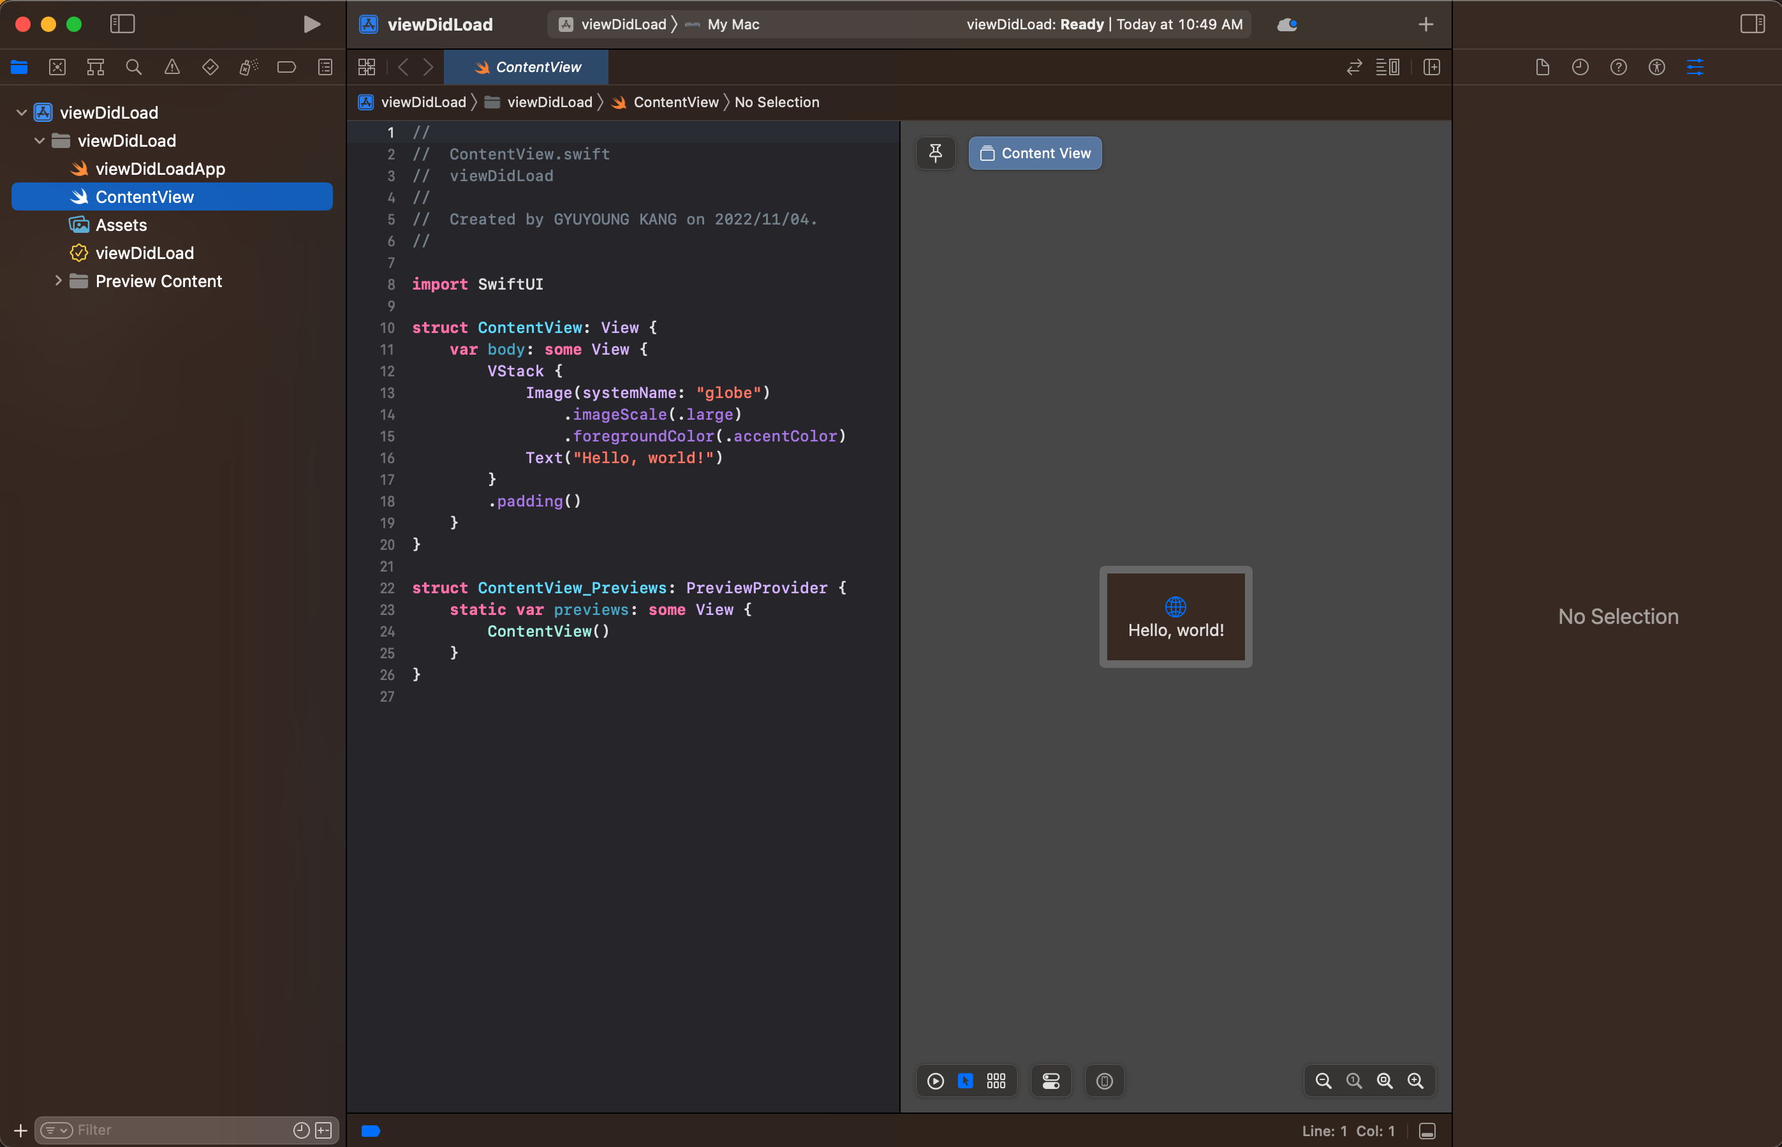The image size is (1782, 1147).
Task: Toggle the bottom debug area
Action: click(1427, 1130)
